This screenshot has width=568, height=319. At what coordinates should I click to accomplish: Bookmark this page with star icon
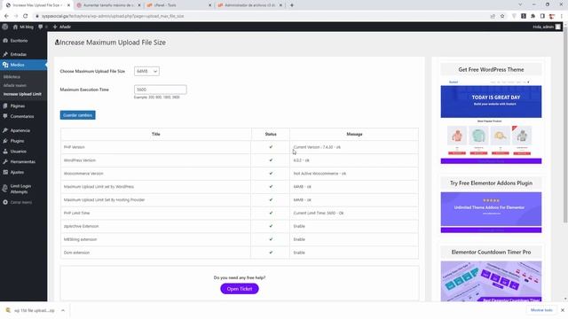[x=502, y=16]
